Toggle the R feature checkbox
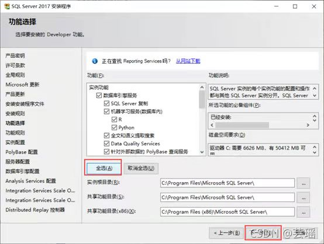The image size is (324, 244). 114,120
